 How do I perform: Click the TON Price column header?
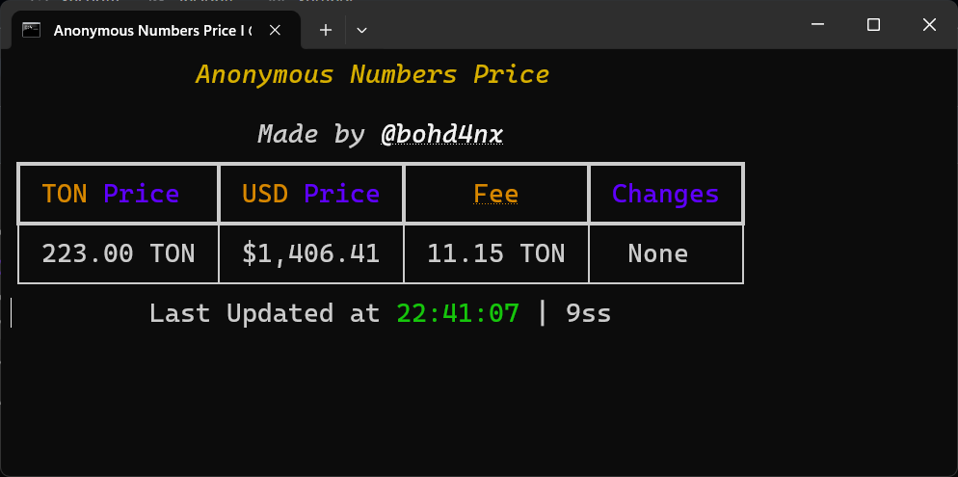tap(111, 195)
